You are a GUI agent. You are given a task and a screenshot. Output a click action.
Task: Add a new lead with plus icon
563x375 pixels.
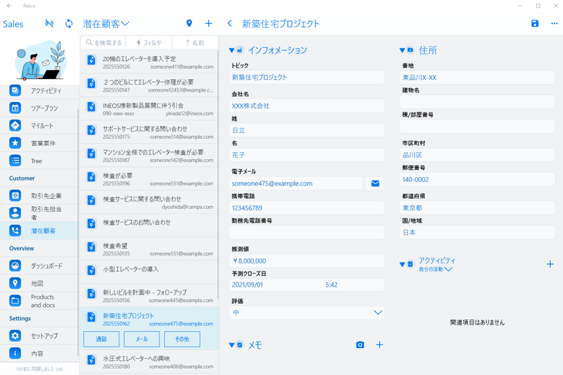209,24
